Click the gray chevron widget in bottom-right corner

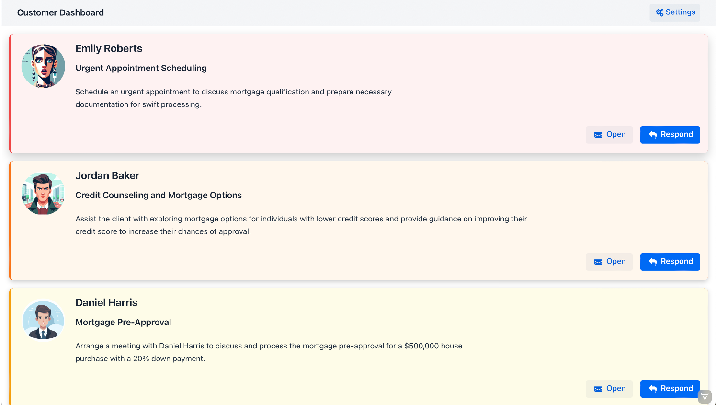pos(705,396)
